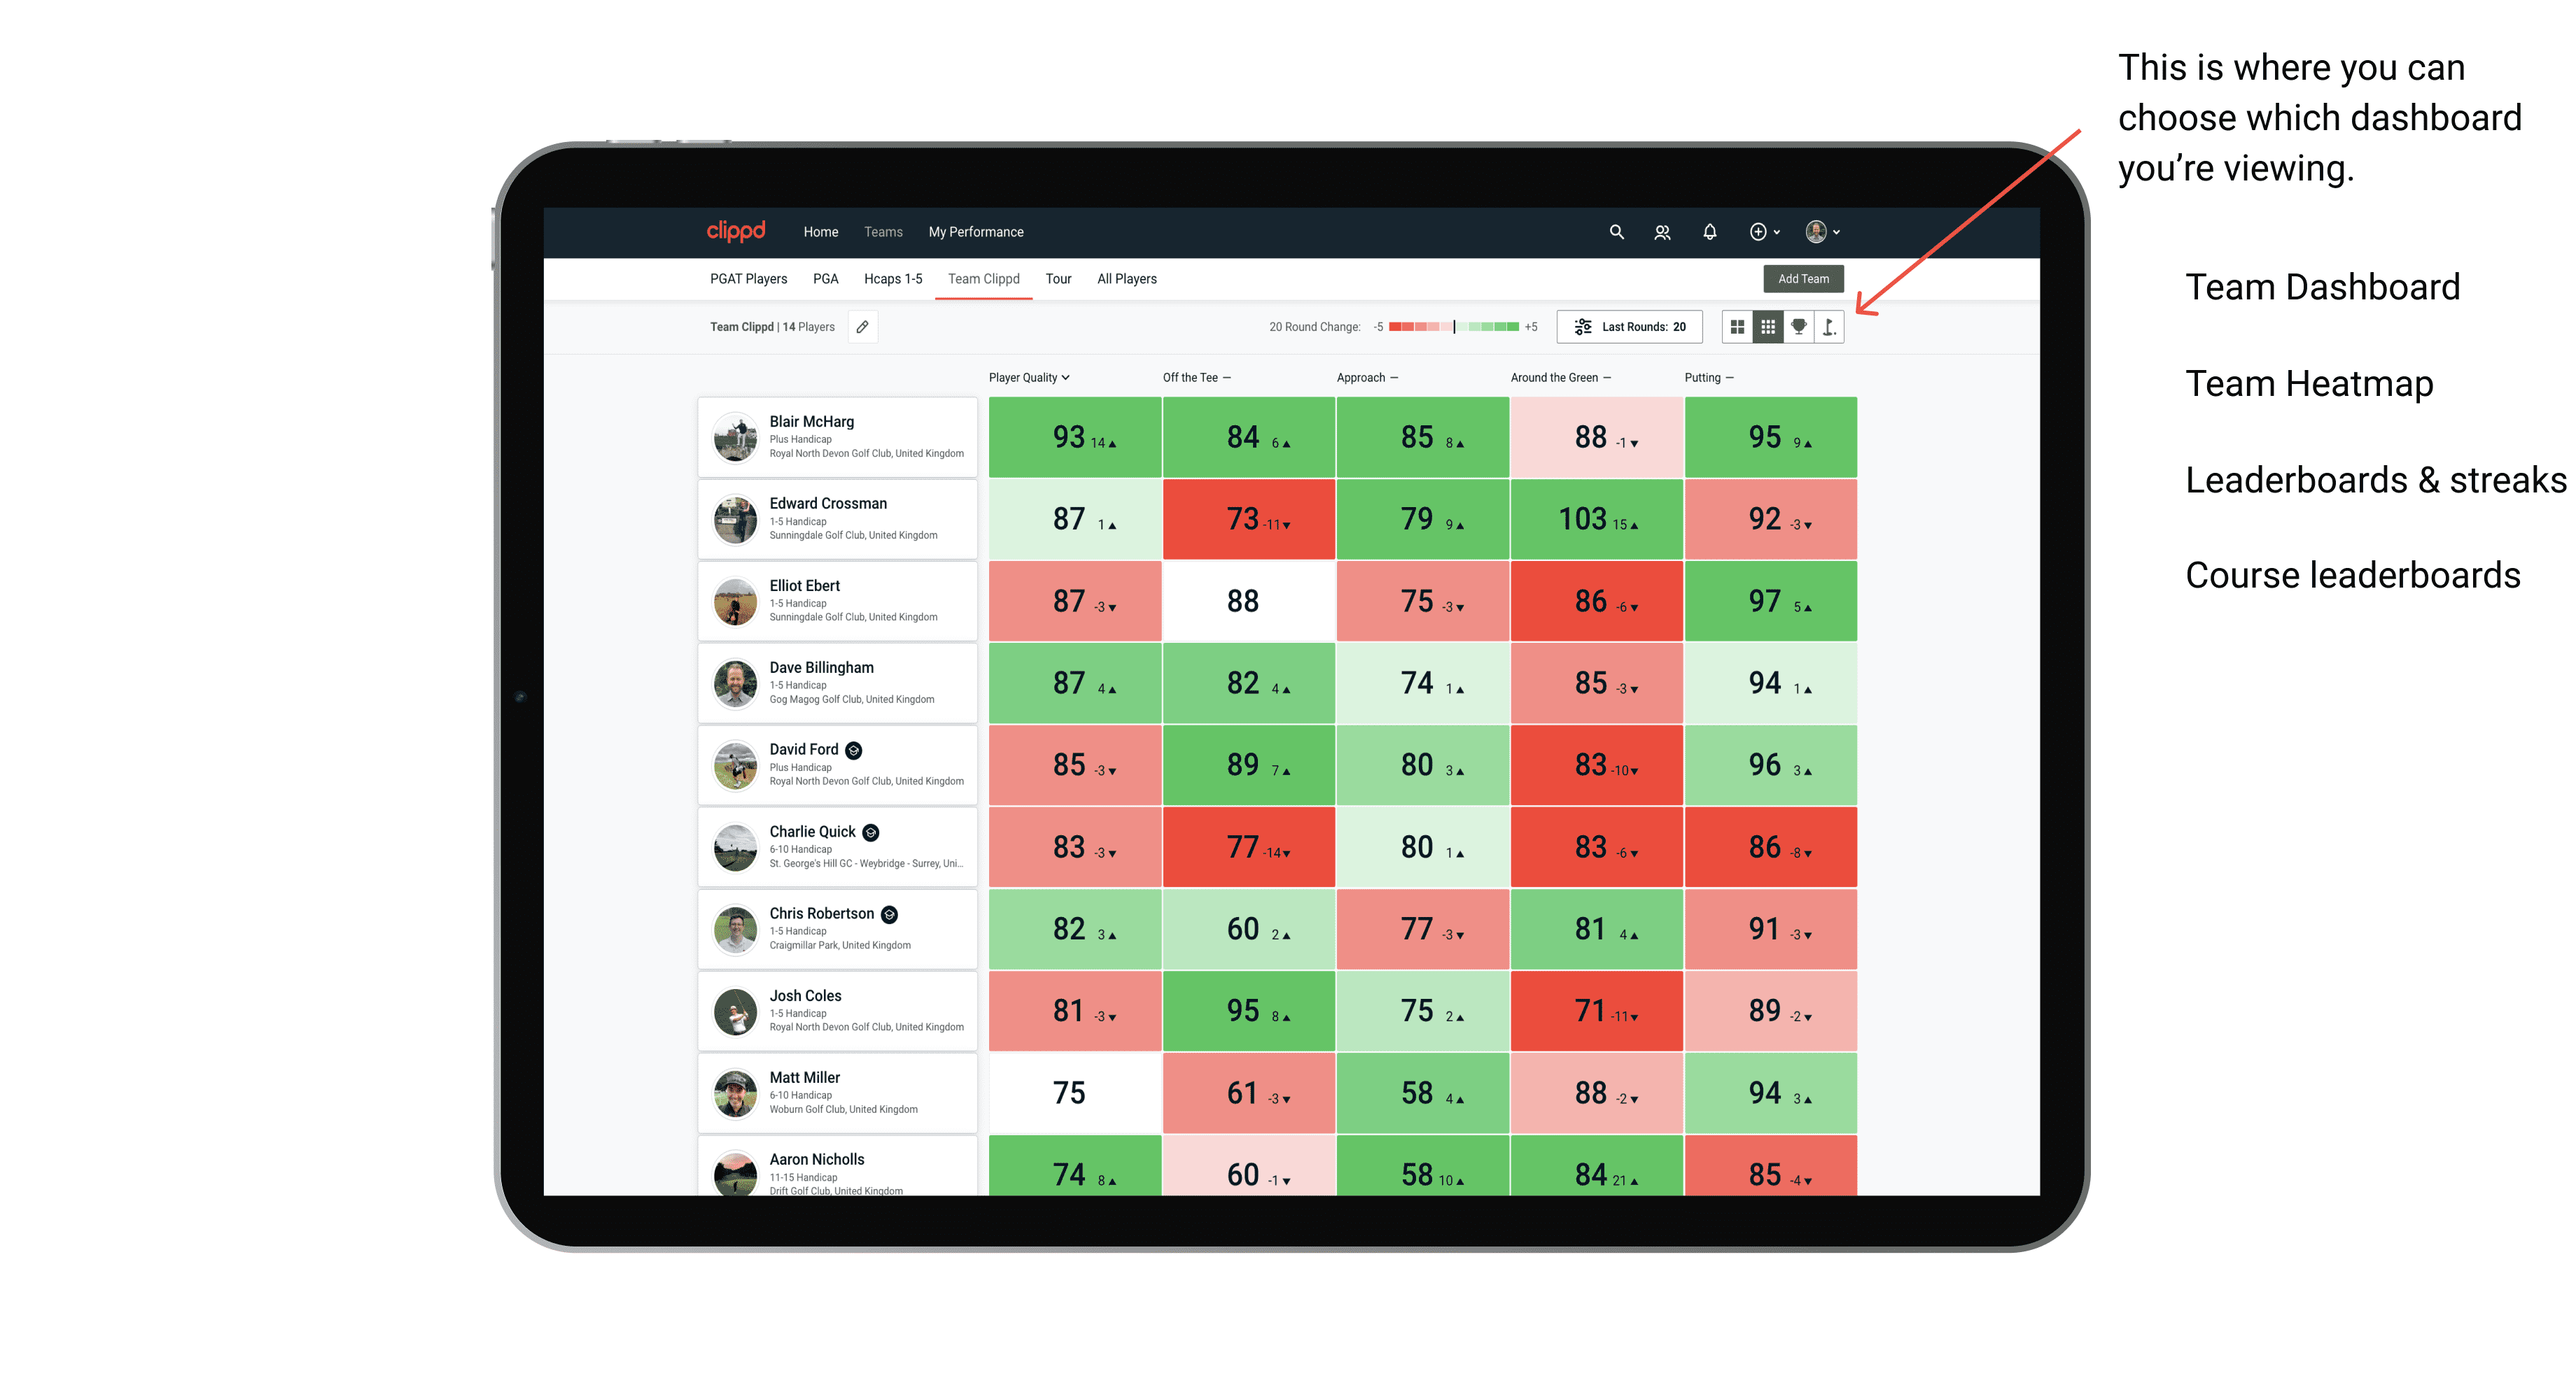This screenshot has width=2576, height=1385.
Task: Click the search icon in the navbar
Action: click(x=1616, y=232)
